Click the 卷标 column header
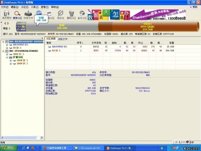The width and height of the screenshot is (201, 151). pyautogui.click(x=60, y=43)
